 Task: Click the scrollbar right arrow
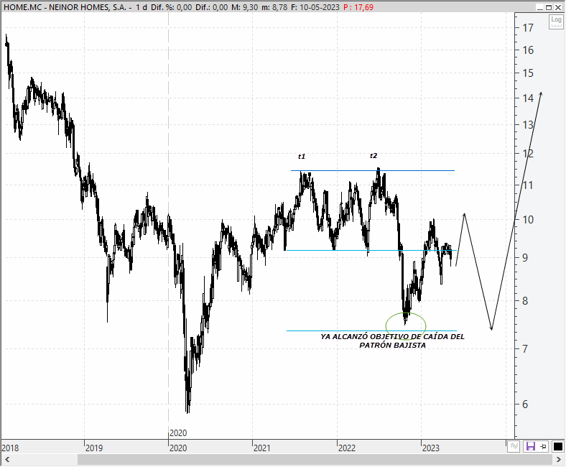coord(558,460)
